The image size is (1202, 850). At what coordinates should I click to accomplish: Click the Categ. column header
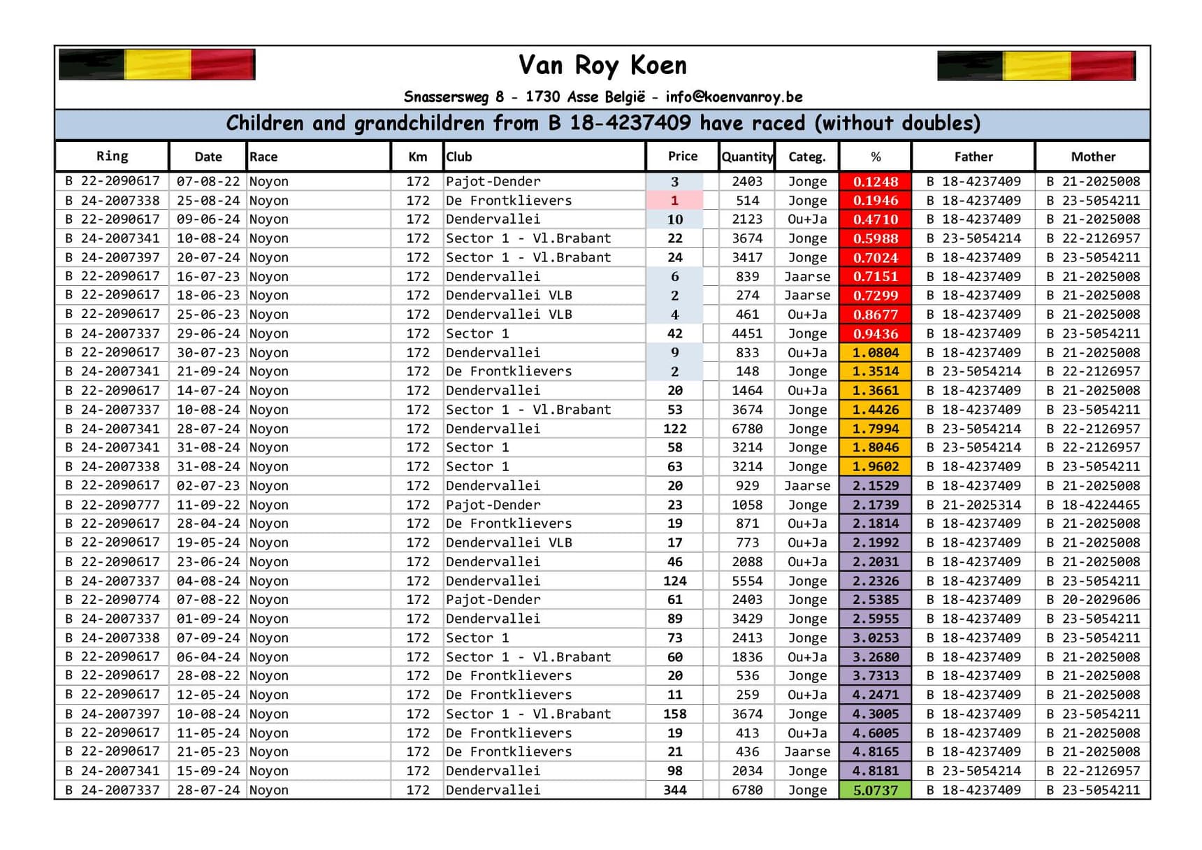pos(806,157)
